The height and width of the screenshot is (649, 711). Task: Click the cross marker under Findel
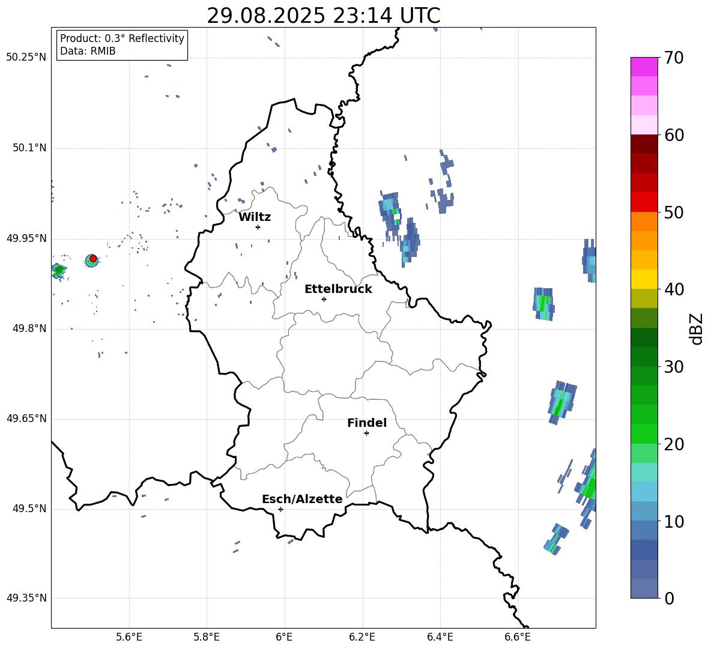(366, 433)
